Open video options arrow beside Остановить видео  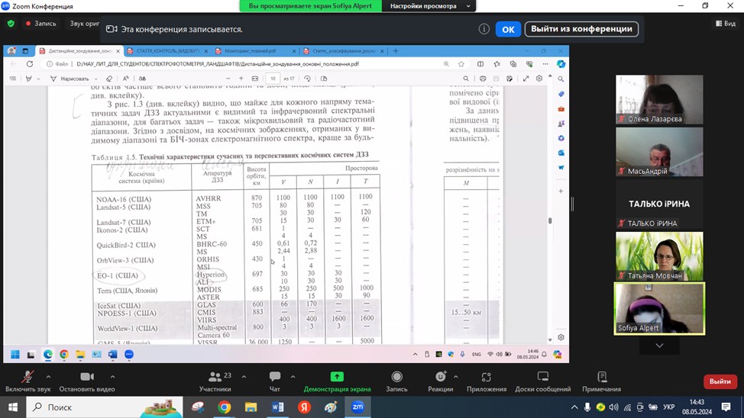tap(112, 377)
